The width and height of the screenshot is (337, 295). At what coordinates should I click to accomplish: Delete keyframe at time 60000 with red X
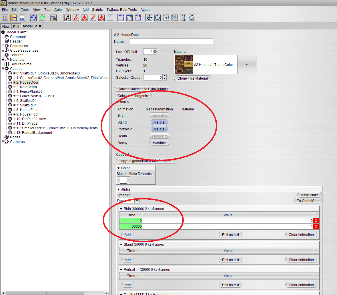(316, 226)
